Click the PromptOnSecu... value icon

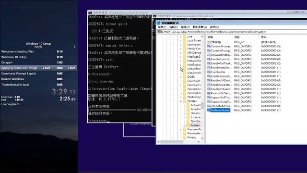coord(209,93)
